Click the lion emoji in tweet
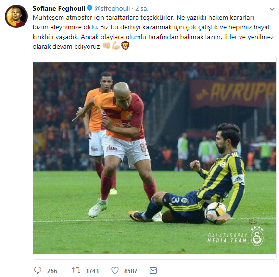The image size is (279, 277). tap(125, 46)
